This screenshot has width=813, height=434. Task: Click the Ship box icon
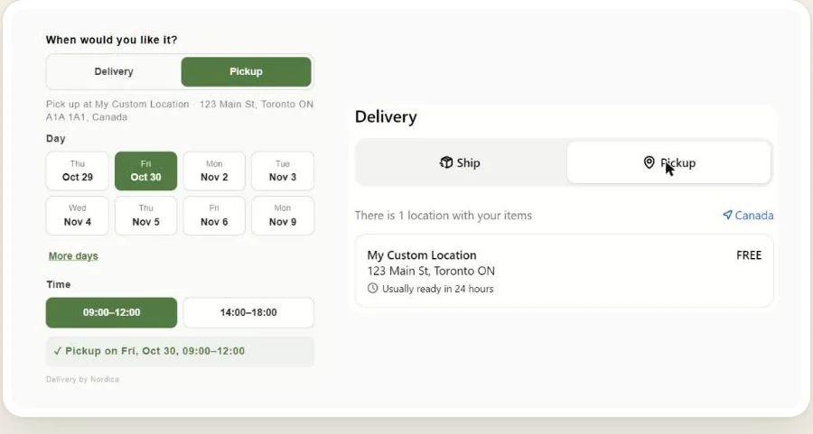pyautogui.click(x=446, y=162)
